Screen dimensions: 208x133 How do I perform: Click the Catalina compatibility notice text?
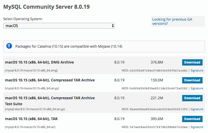click(x=69, y=47)
